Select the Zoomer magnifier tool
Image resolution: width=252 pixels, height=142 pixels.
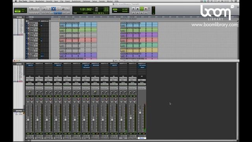pyautogui.click(x=43, y=9)
